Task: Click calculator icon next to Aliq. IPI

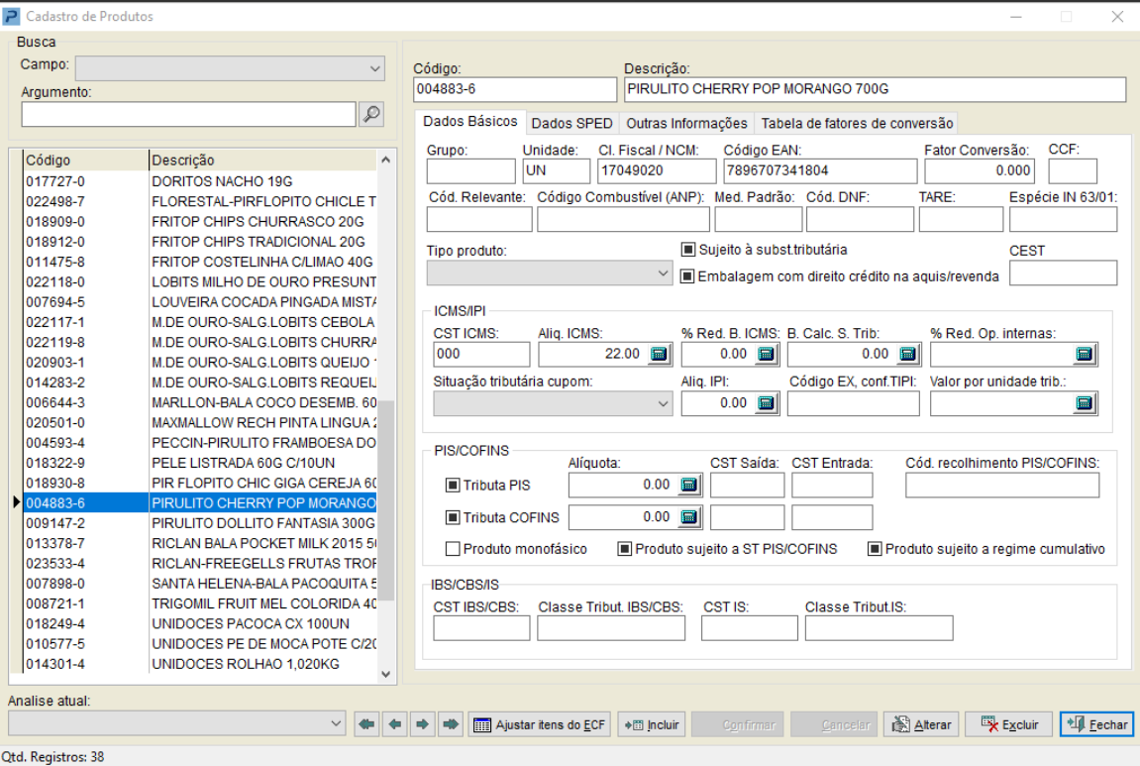Action: [x=766, y=403]
